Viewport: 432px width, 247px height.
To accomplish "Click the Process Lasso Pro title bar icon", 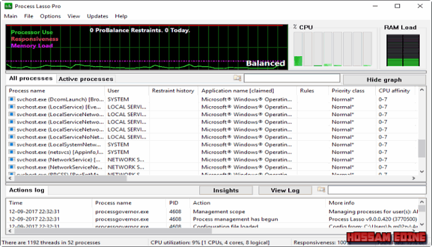I will point(8,6).
